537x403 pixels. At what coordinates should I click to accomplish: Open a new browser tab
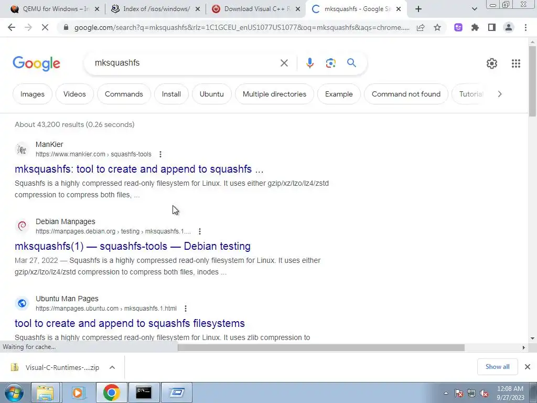(x=418, y=9)
